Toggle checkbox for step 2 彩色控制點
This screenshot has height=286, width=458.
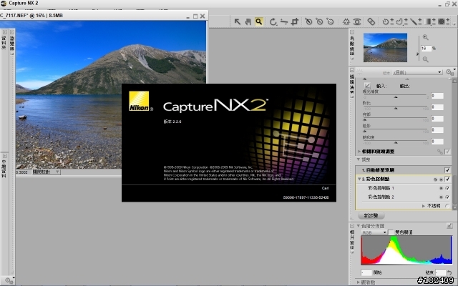click(x=447, y=179)
